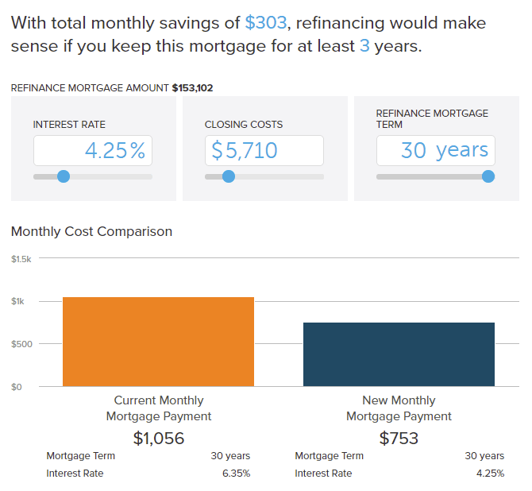Click the $753 new payment amount

tap(399, 438)
